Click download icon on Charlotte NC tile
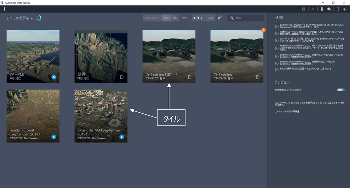350x188 pixels. (x=122, y=137)
